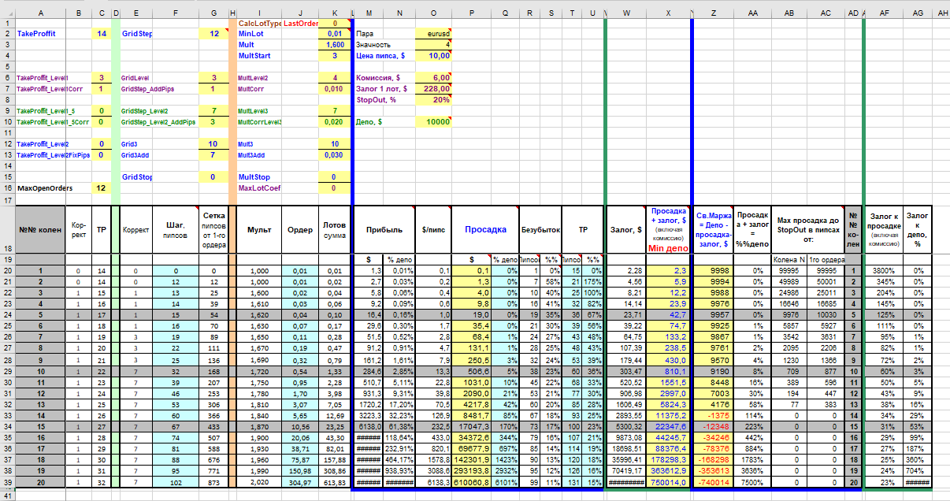Select the MaxLotCoef label cell

[x=258, y=188]
